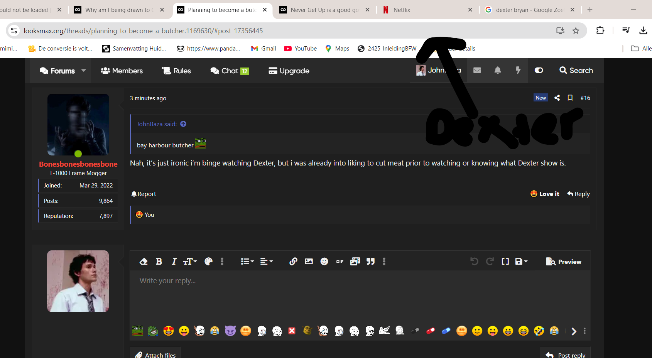Open the text color palette
652x358 pixels.
pos(208,262)
